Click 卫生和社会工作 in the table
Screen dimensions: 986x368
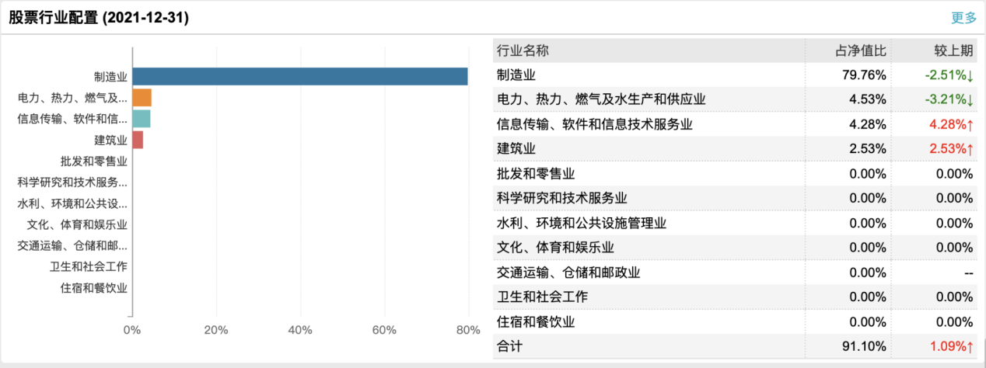(542, 297)
